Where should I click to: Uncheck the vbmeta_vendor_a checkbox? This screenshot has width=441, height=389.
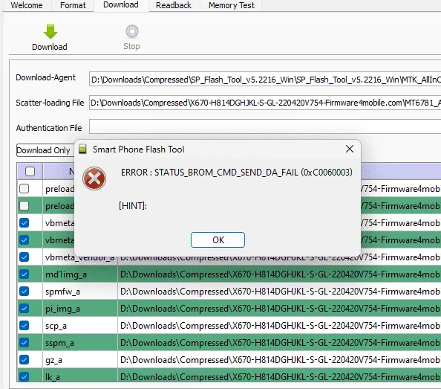click(x=24, y=257)
